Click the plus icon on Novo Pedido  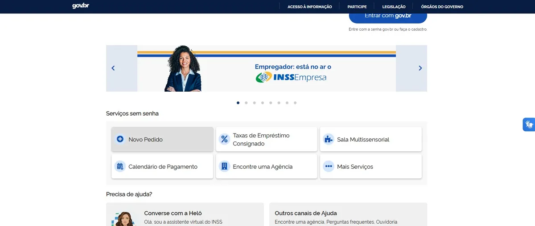(x=120, y=139)
